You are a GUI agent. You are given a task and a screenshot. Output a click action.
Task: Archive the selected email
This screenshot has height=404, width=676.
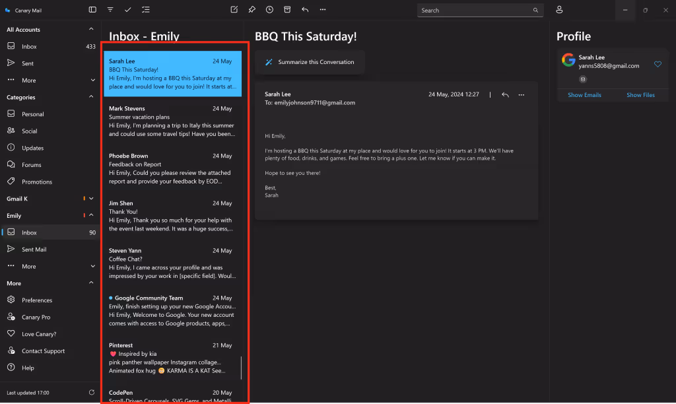click(287, 9)
